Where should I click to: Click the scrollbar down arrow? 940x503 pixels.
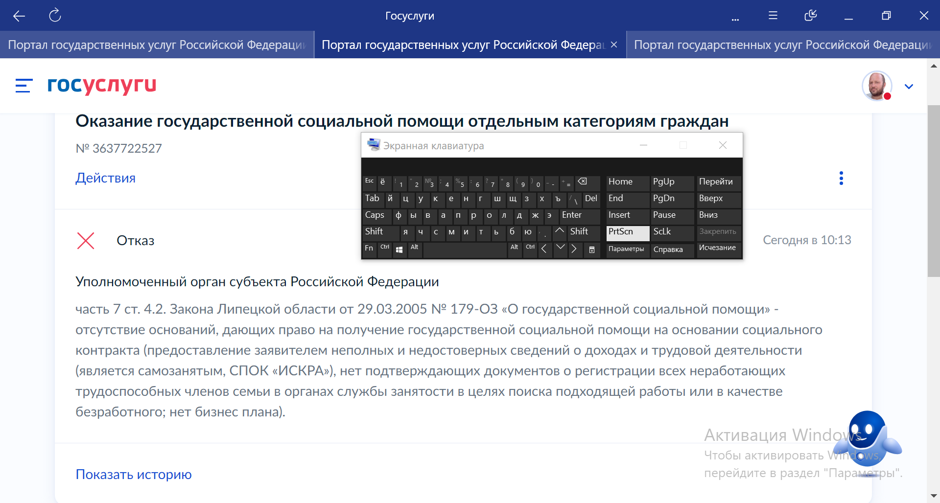tap(934, 496)
